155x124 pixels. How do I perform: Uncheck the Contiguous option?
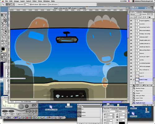coord(40,4)
